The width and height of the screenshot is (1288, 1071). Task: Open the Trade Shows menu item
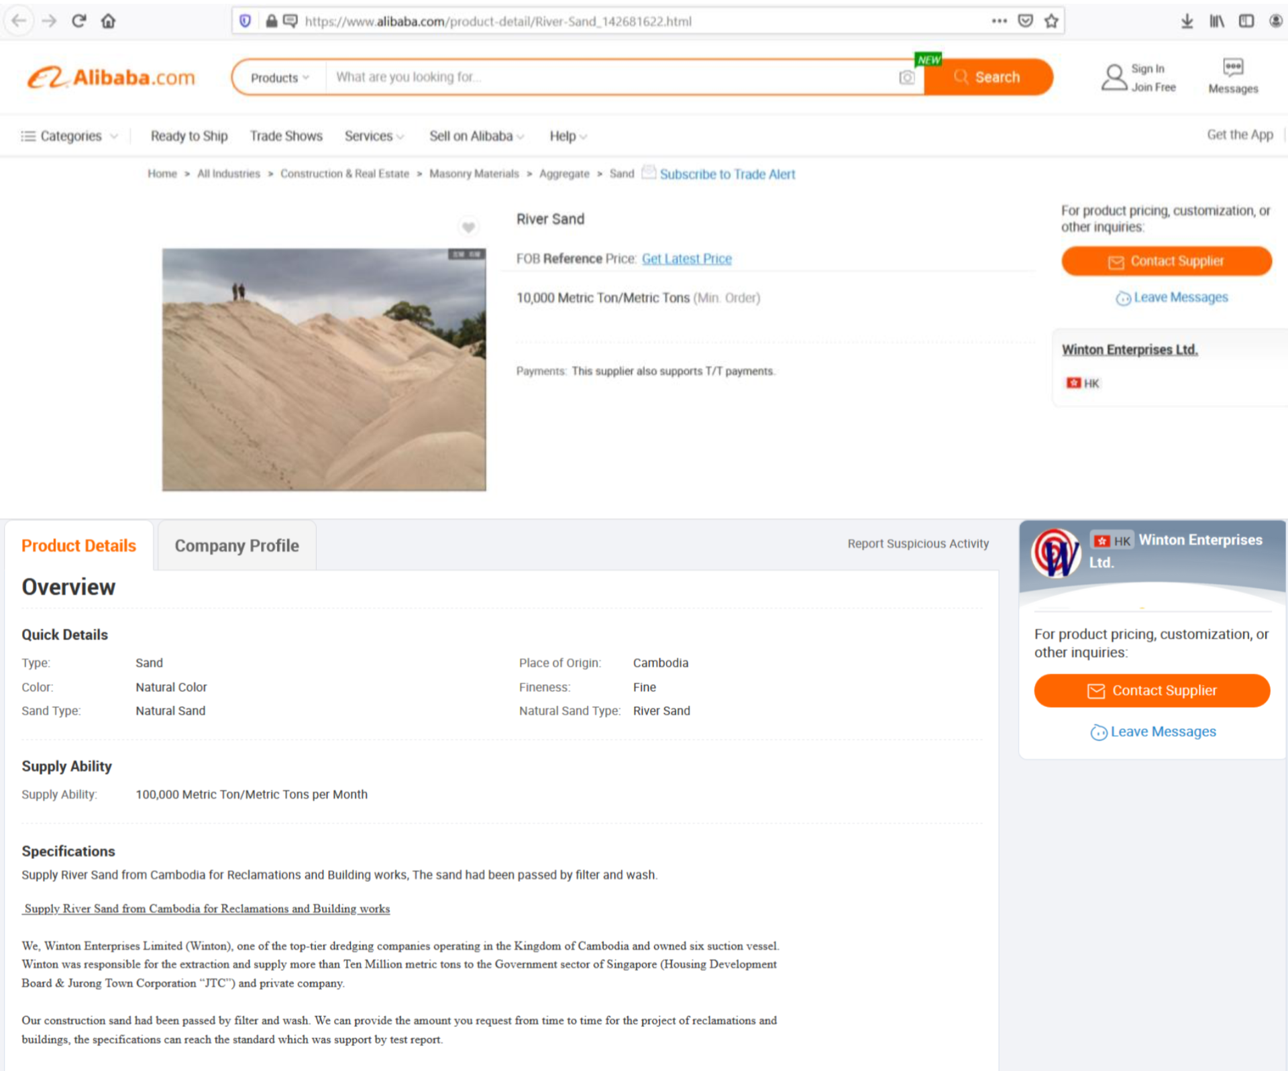(x=286, y=136)
